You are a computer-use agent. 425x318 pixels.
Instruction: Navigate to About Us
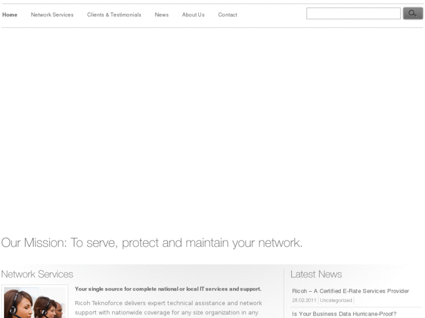point(194,15)
